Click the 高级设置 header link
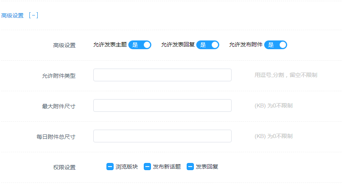The width and height of the screenshot is (342, 184). [x=12, y=16]
